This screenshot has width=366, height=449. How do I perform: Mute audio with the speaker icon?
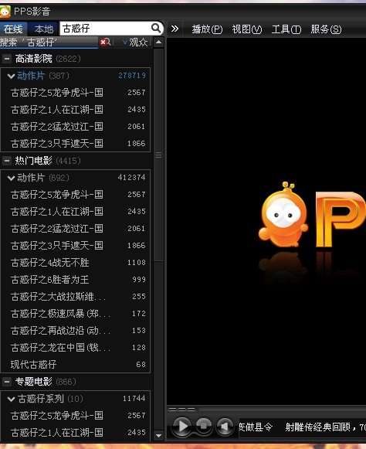tap(225, 427)
